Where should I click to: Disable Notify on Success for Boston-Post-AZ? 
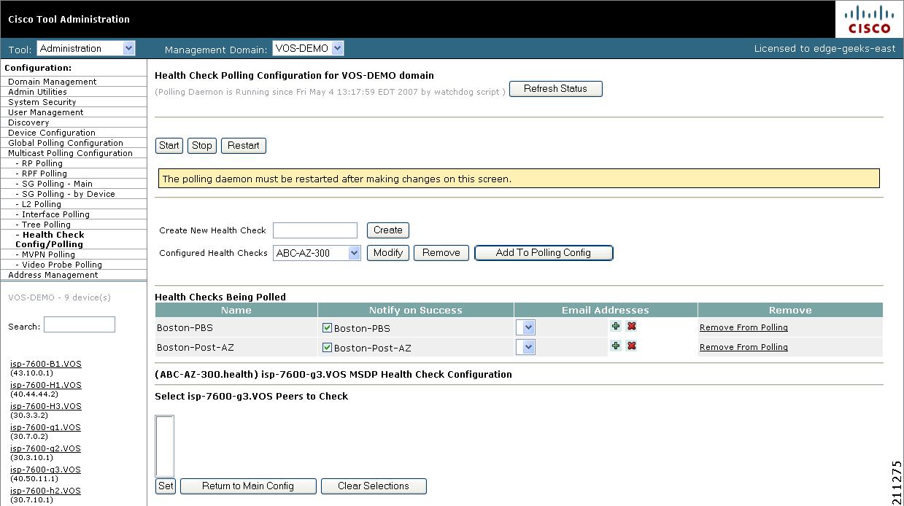(328, 349)
